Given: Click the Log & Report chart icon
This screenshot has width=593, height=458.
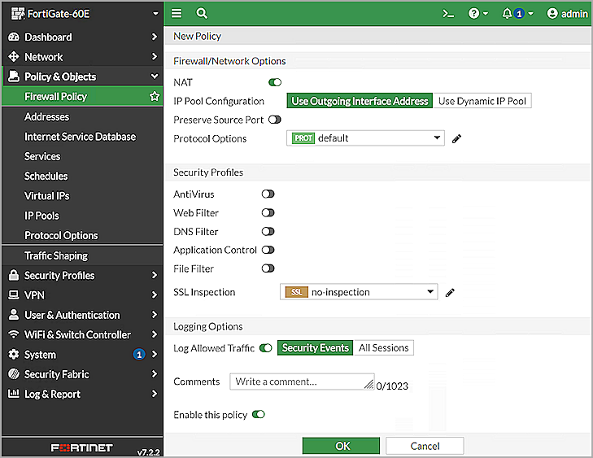Looking at the screenshot, I should (14, 394).
